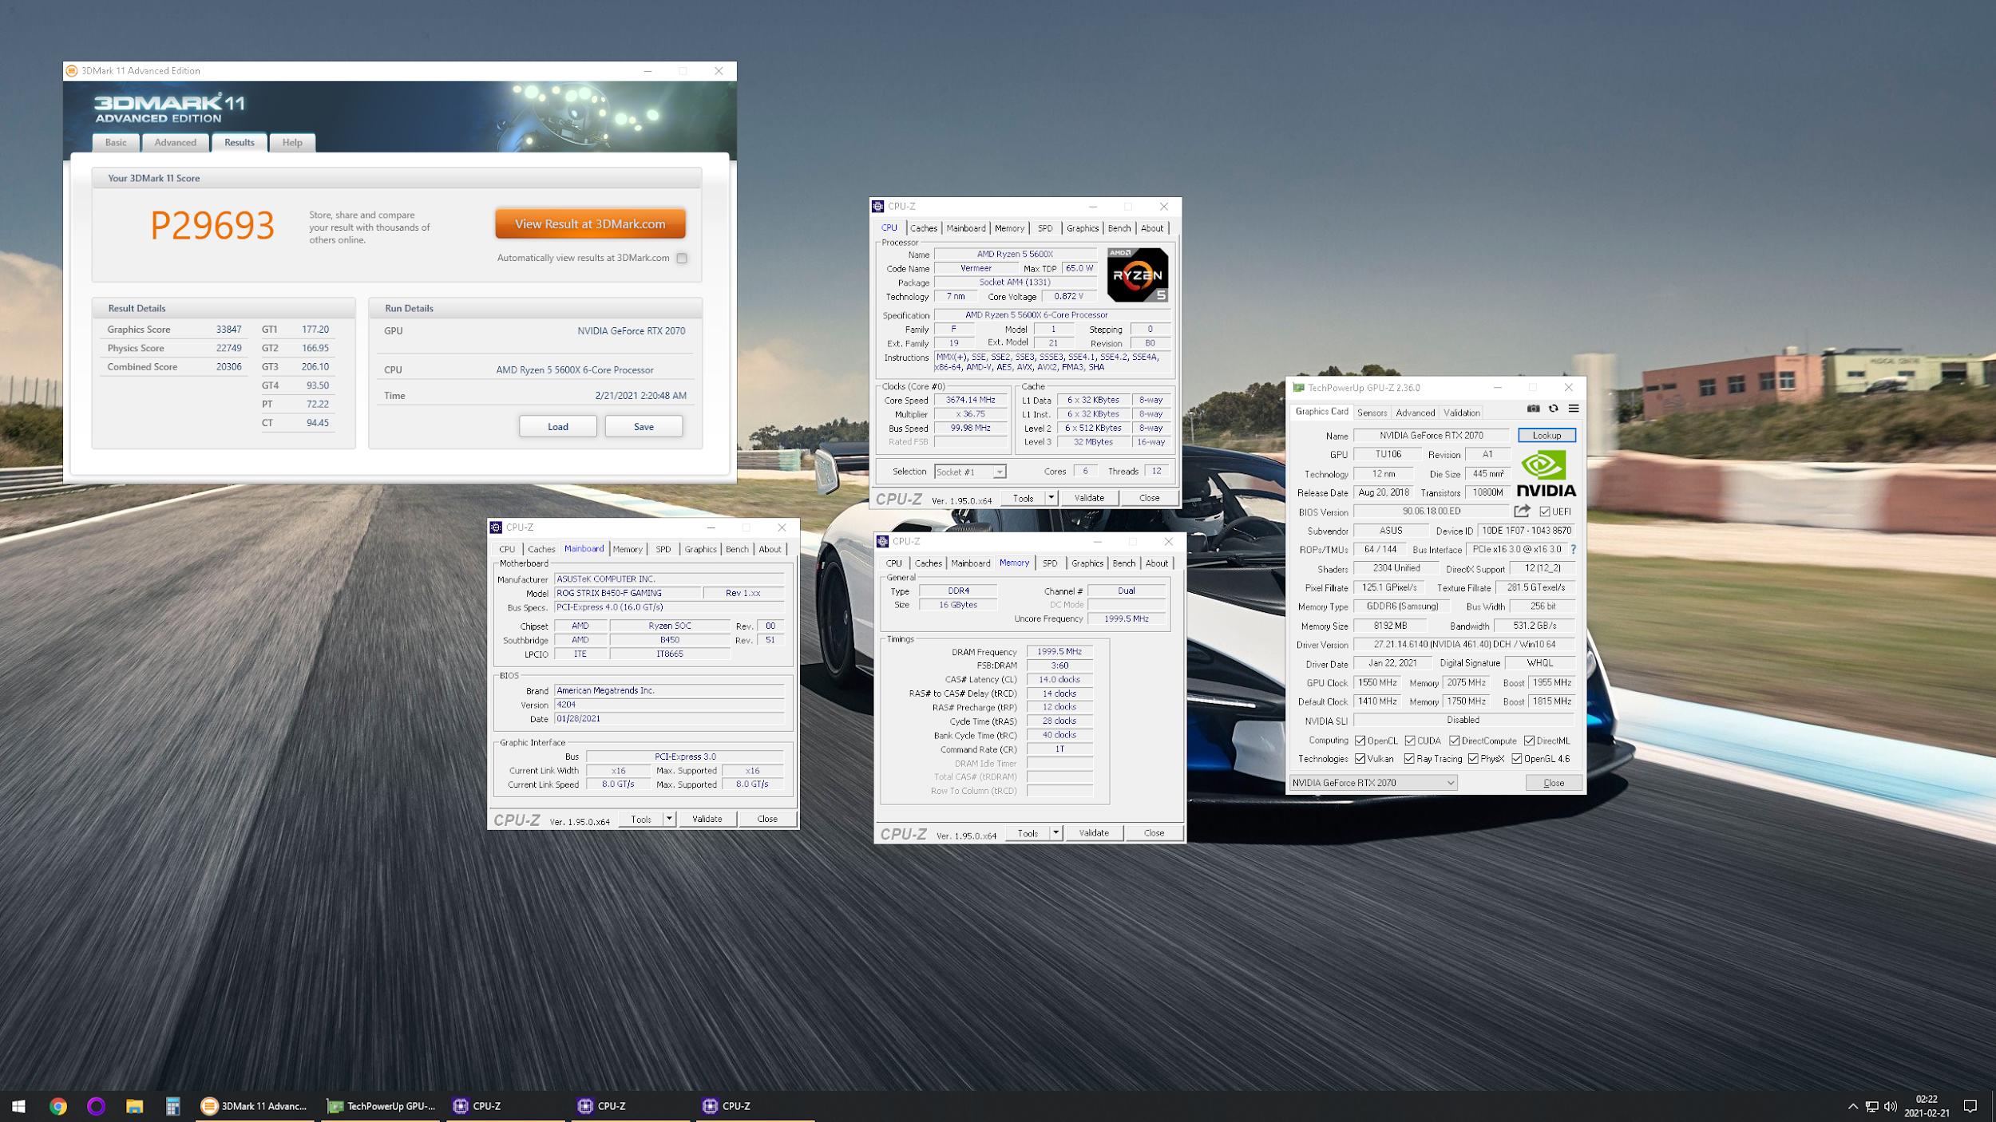
Task: Click Close button in CPU-Z Mainboard window
Action: 767,819
